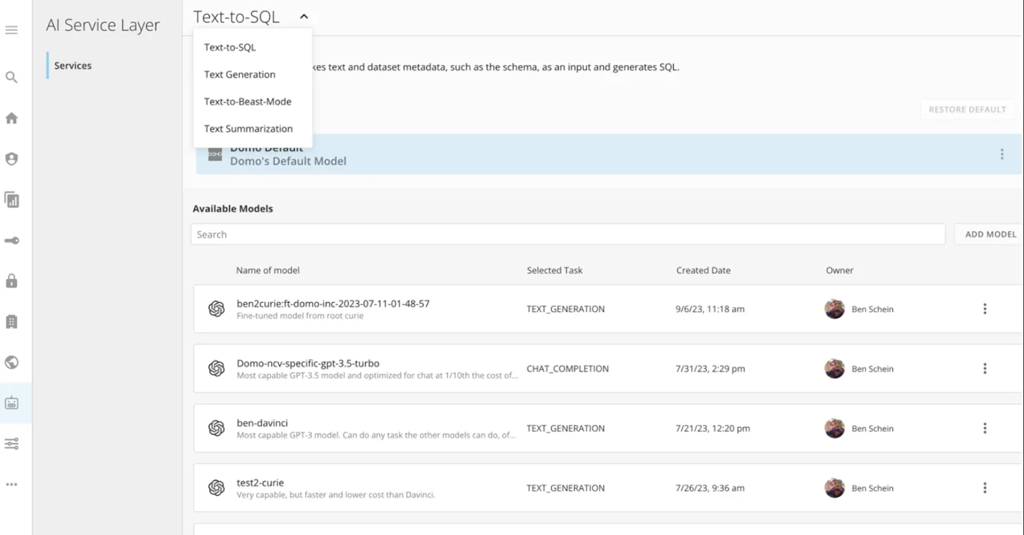Screen dimensions: 1024x535
Task: Select Text Generation from the dropdown
Action: coord(239,74)
